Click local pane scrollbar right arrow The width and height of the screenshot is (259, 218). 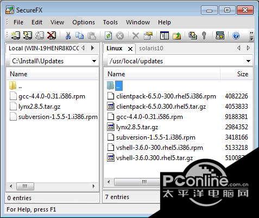[x=93, y=186]
